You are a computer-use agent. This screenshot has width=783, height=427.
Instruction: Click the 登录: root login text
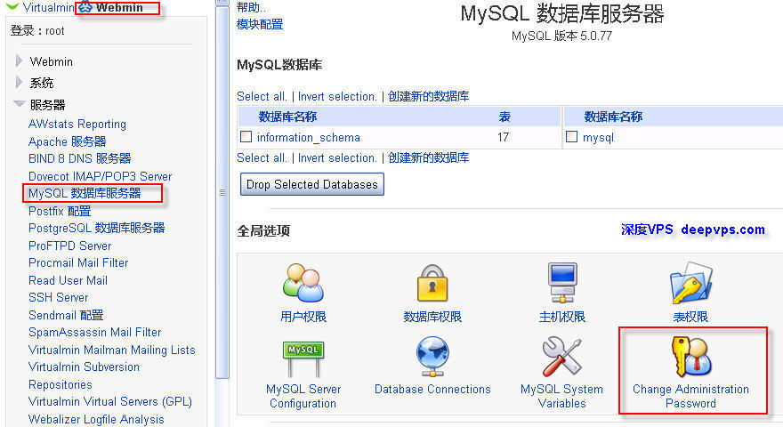click(37, 30)
